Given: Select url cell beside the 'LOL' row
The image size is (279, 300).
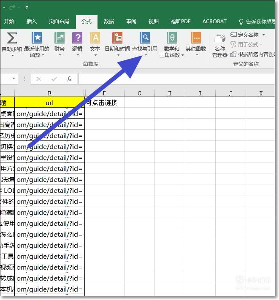Looking at the screenshot, I should tap(49, 190).
